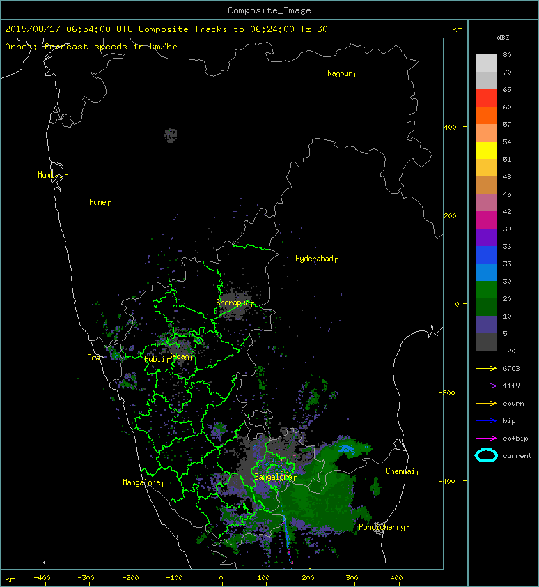This screenshot has width=539, height=587.
Task: Click the 400 km mark on right axis
Action: point(450,128)
